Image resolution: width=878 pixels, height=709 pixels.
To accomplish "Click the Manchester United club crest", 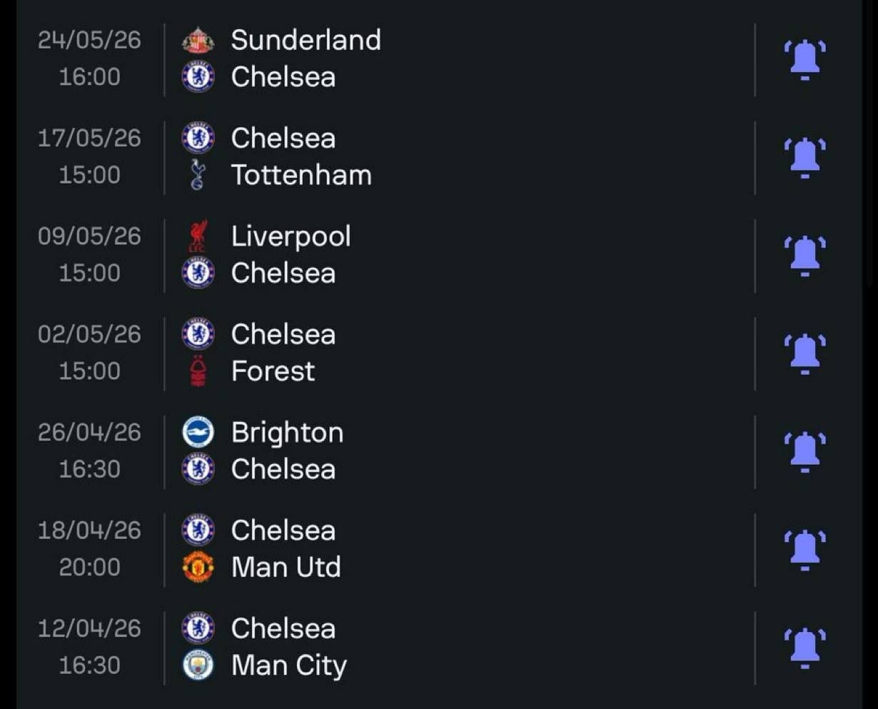I will tap(198, 567).
